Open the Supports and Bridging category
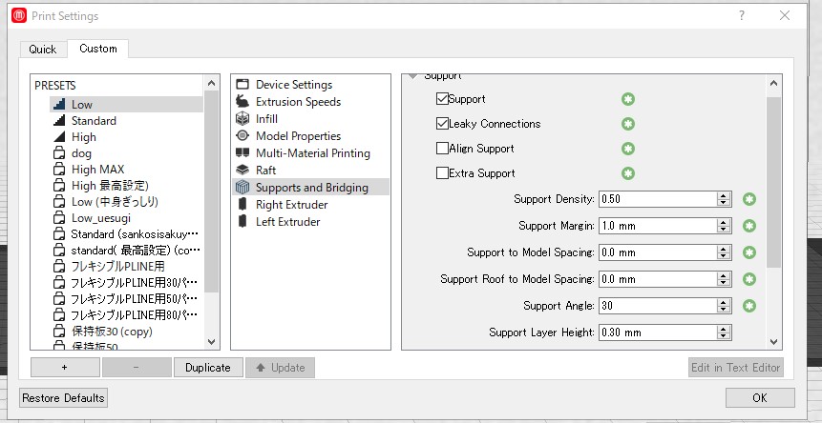 pos(310,187)
